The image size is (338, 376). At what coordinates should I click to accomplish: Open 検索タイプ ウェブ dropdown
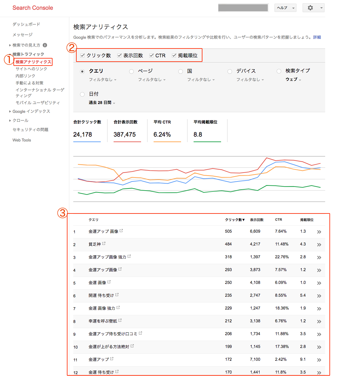pos(293,79)
